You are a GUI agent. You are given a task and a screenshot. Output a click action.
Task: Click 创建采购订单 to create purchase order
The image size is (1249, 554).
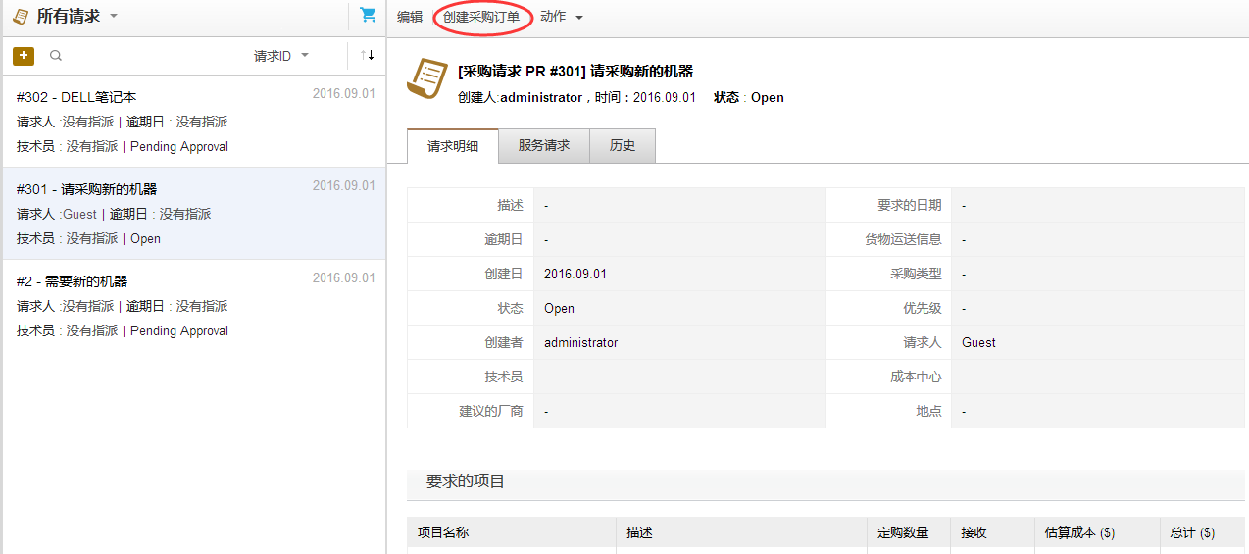[x=481, y=17]
